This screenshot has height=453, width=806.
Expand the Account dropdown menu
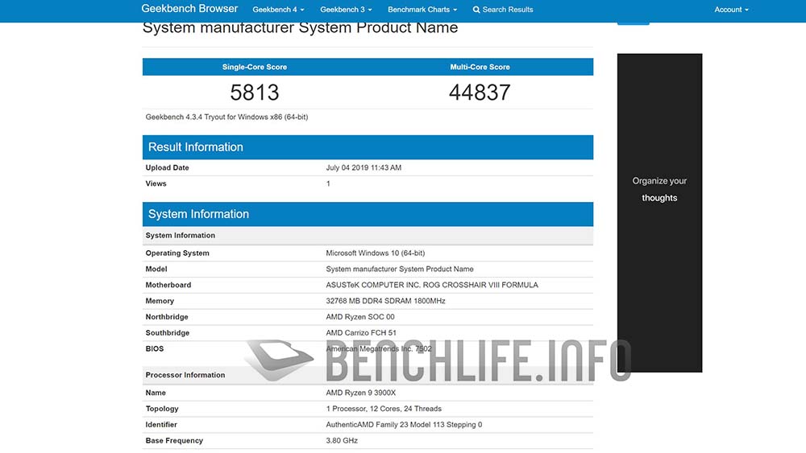pos(731,10)
